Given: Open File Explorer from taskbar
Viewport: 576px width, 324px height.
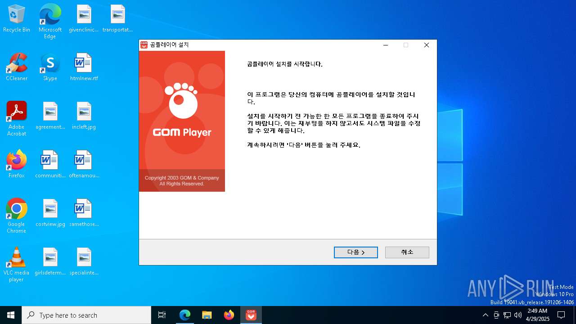Looking at the screenshot, I should click(207, 315).
